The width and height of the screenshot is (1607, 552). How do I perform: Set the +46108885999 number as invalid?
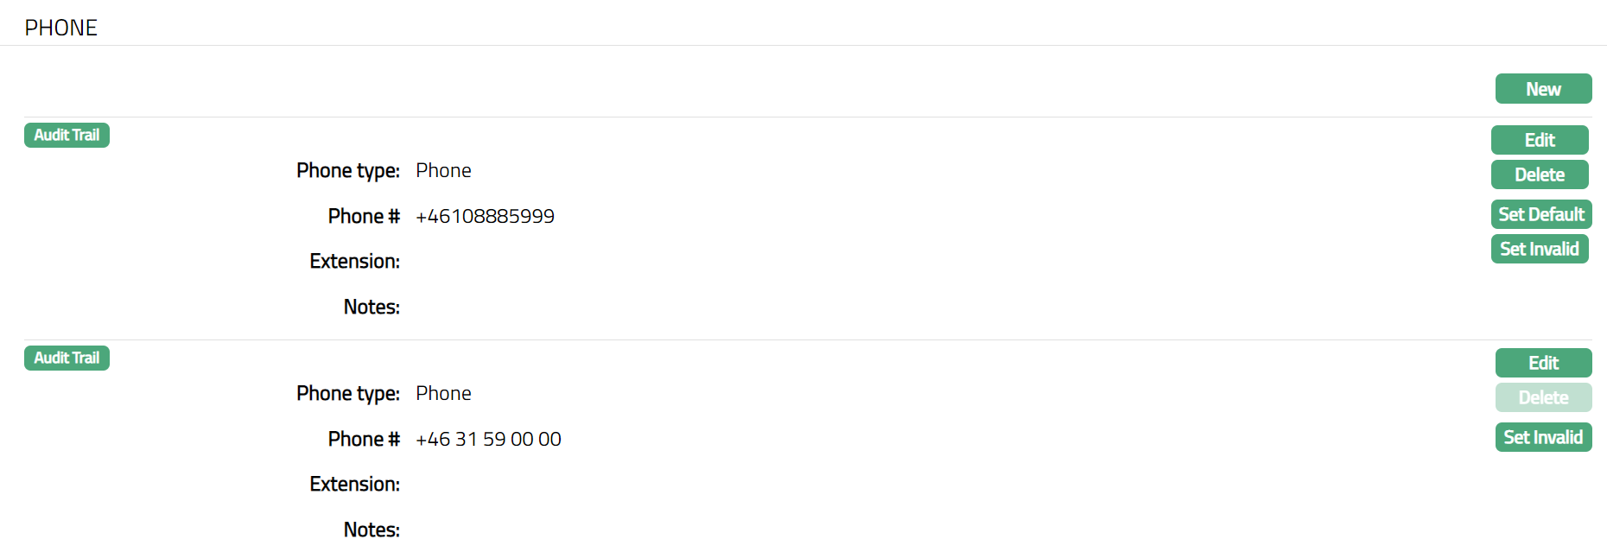[x=1540, y=249]
